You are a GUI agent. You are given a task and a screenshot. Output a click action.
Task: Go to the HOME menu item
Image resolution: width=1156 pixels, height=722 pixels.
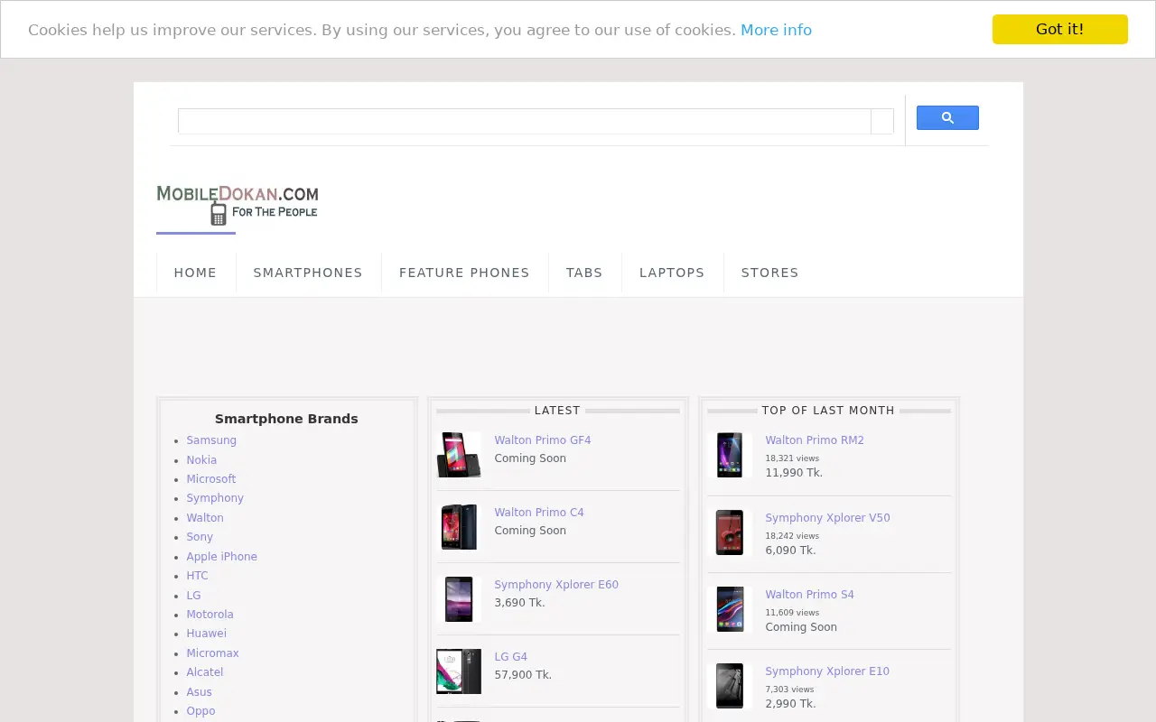(195, 273)
